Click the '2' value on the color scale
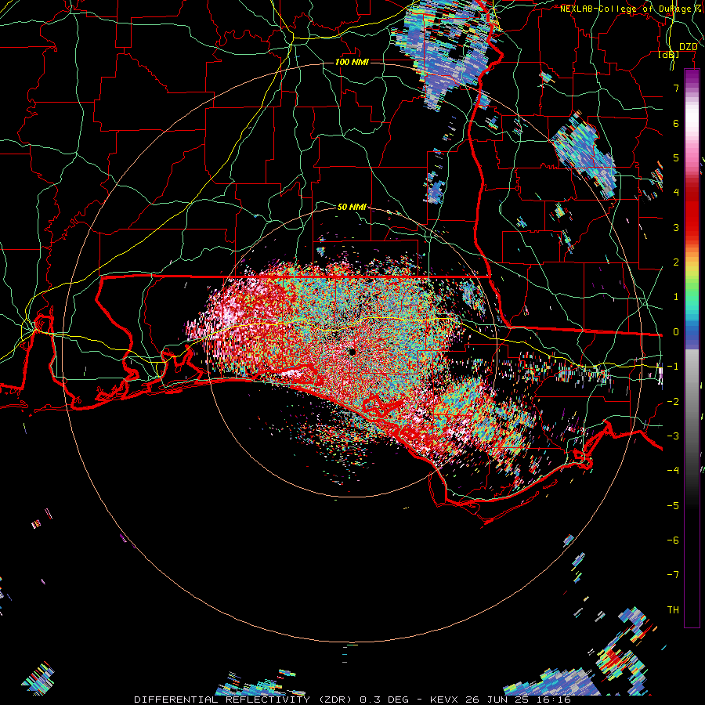The image size is (705, 705). [676, 262]
